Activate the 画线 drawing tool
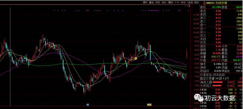The width and height of the screenshot is (243, 109). 170,2
